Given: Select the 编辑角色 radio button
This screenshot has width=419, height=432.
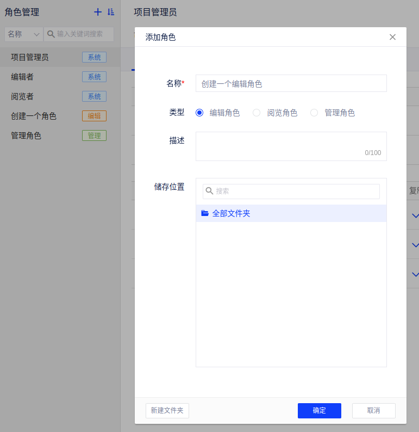Looking at the screenshot, I should pyautogui.click(x=199, y=113).
